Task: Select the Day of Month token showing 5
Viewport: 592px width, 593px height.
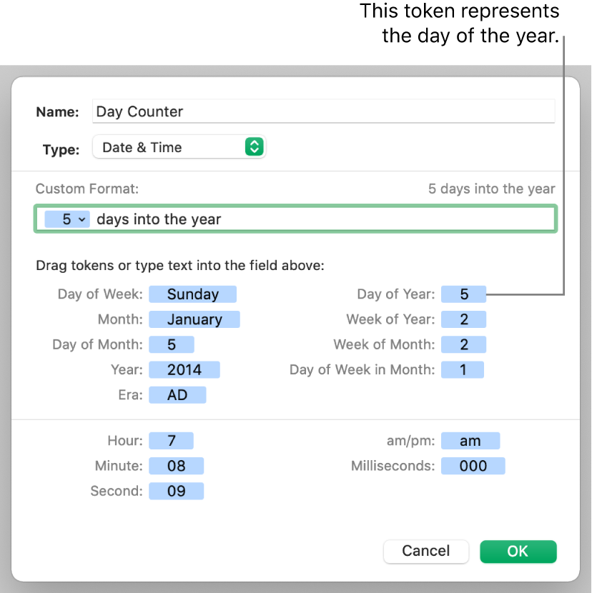Action: click(172, 344)
